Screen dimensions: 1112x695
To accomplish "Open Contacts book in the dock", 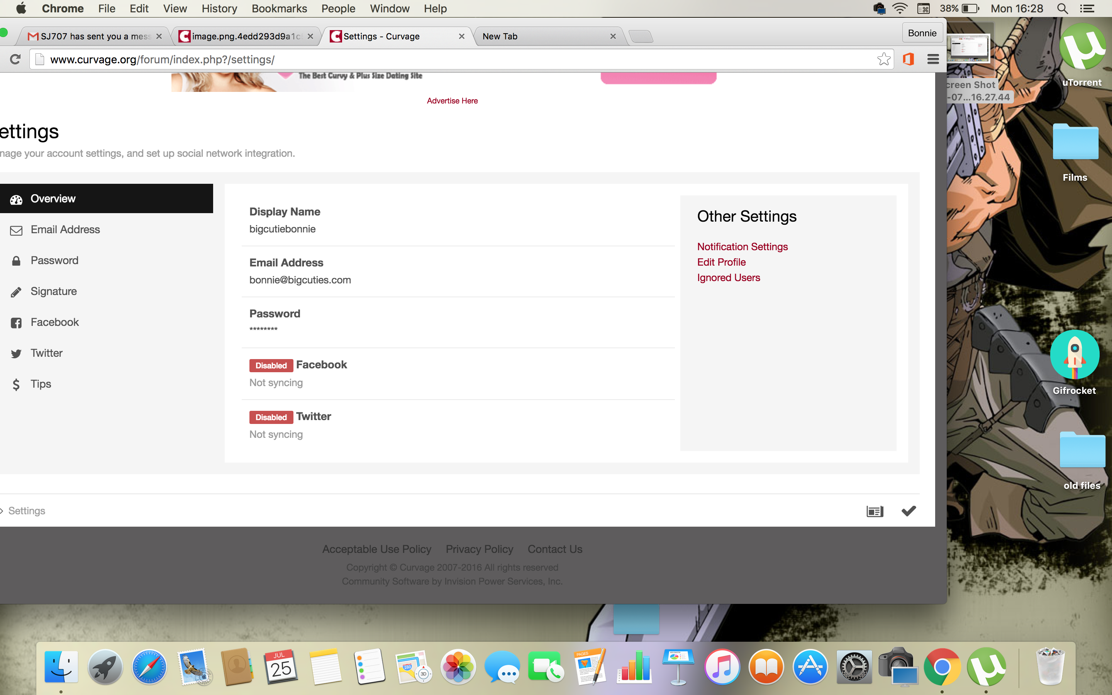I will tap(237, 666).
